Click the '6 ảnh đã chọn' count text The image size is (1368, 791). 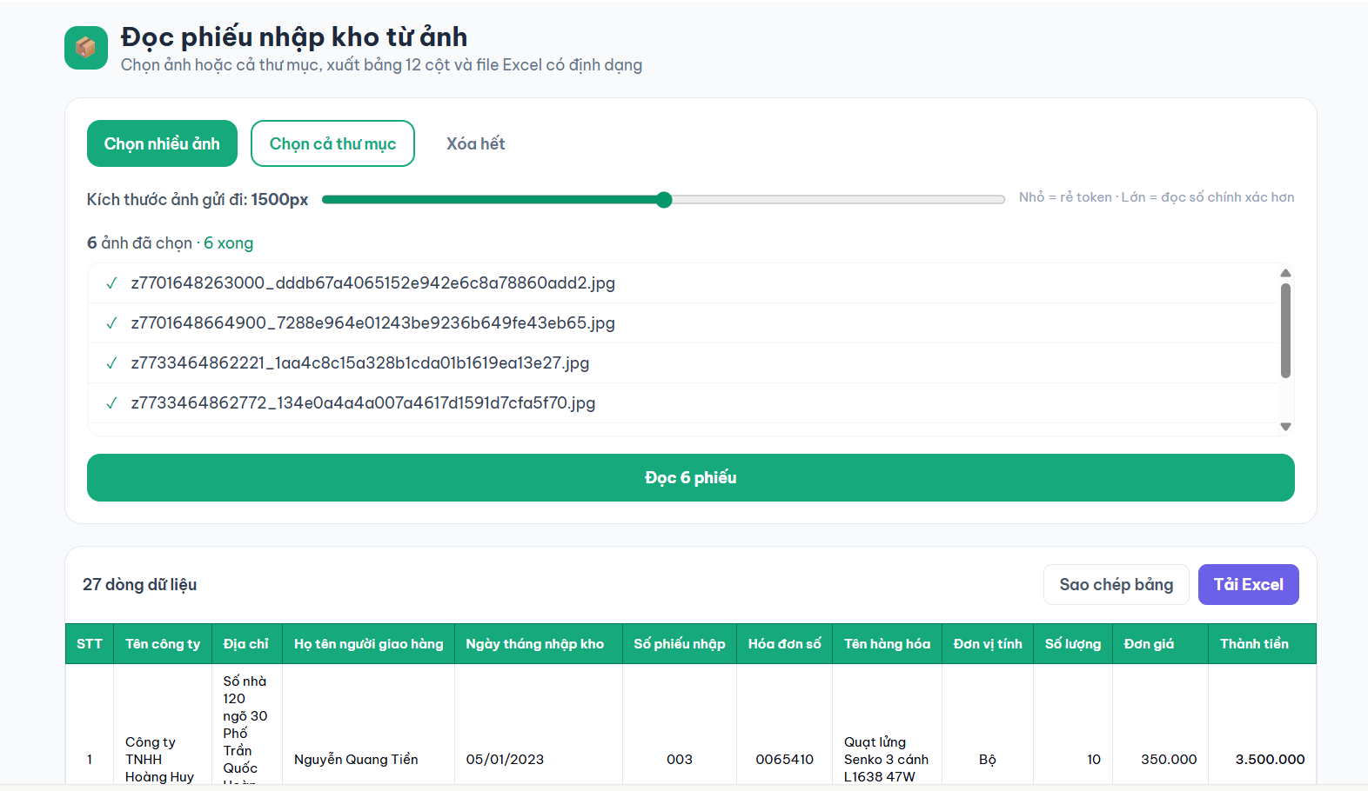pyautogui.click(x=139, y=243)
